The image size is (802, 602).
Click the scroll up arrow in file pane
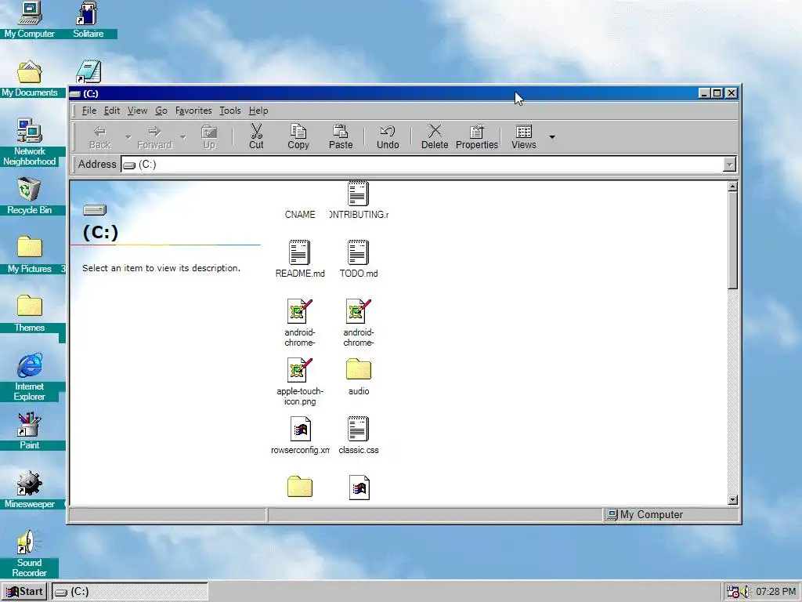click(732, 187)
